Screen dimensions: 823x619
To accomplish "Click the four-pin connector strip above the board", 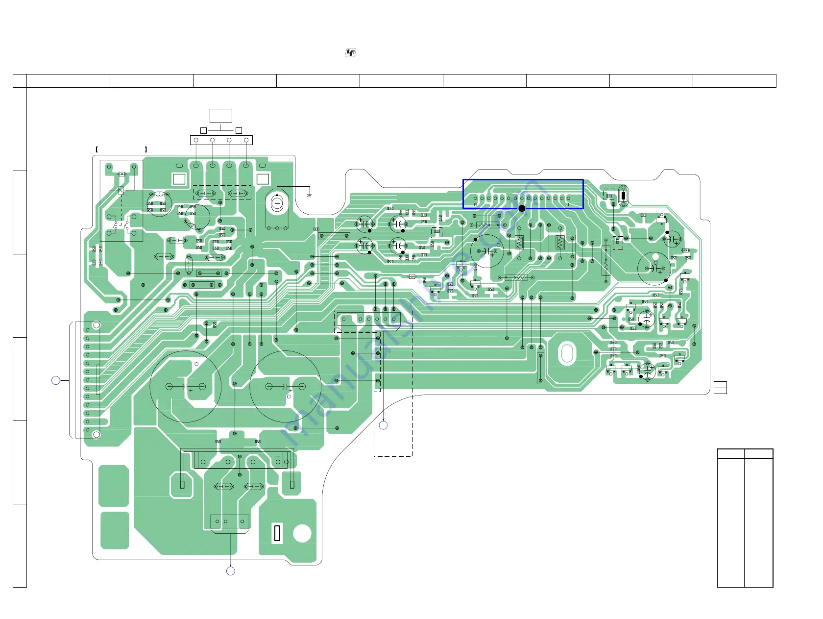I will pos(221,140).
